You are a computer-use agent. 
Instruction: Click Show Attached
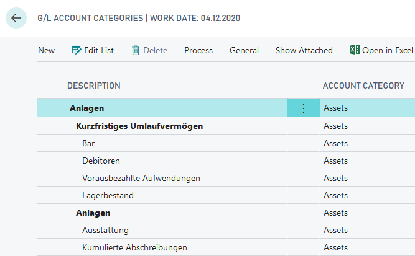(x=304, y=50)
